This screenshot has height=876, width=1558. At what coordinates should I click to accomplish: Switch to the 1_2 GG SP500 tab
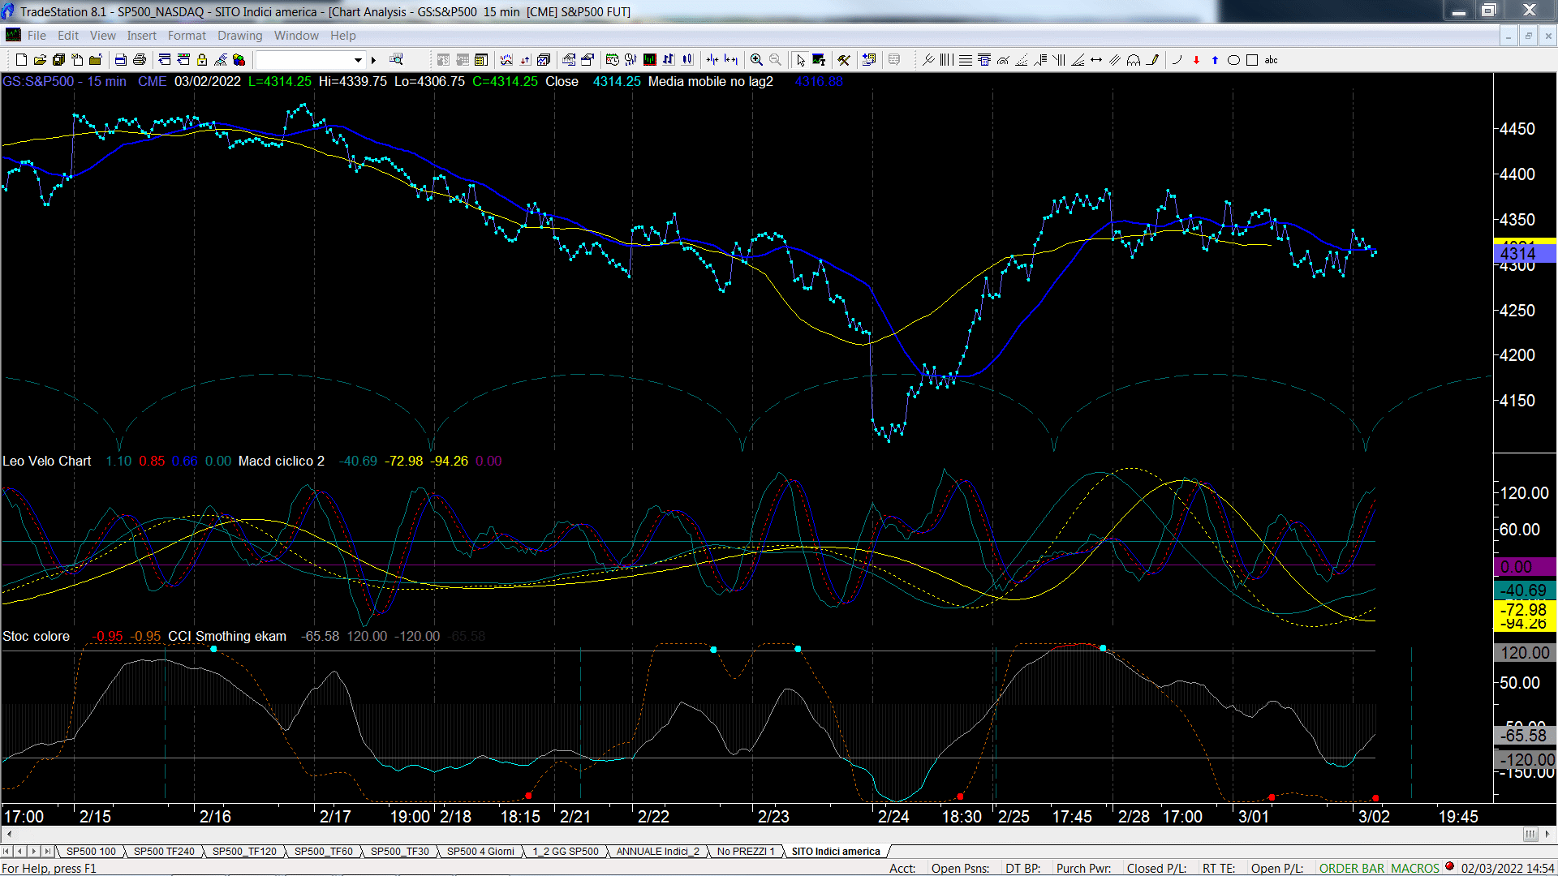pyautogui.click(x=565, y=852)
